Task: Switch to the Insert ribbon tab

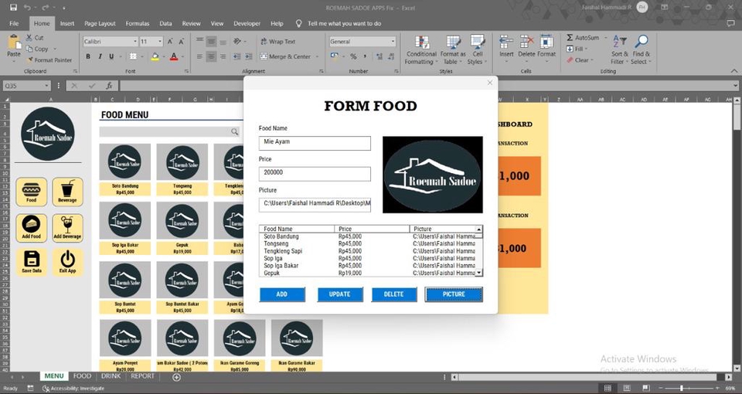Action: point(67,23)
